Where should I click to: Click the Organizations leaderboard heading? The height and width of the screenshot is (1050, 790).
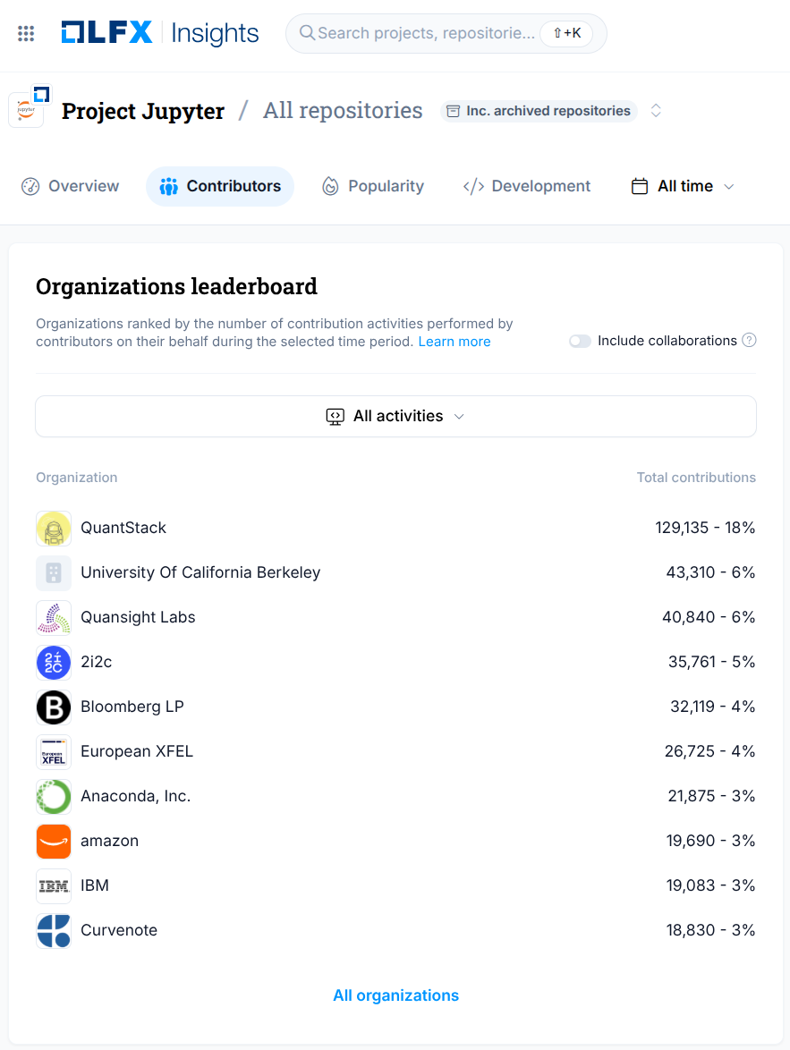(176, 286)
